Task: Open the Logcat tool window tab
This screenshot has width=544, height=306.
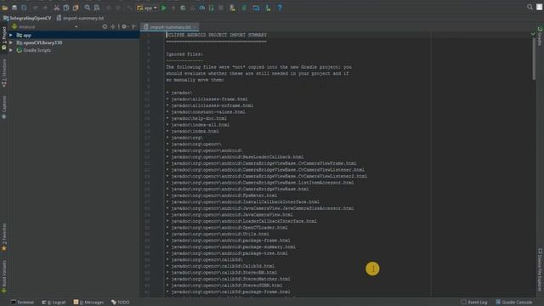Action: pyautogui.click(x=54, y=303)
